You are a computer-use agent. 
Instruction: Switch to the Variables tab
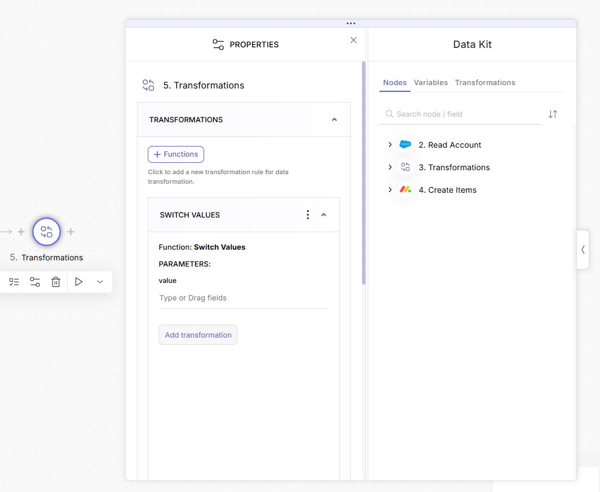coord(431,83)
